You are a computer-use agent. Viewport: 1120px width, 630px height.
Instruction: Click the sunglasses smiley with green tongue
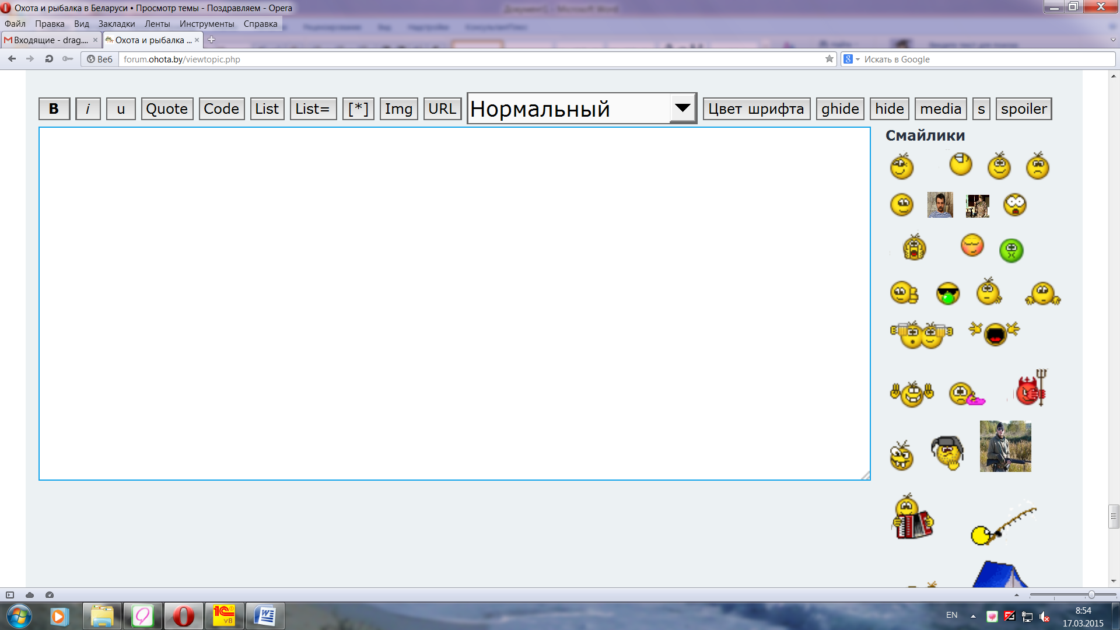point(947,293)
